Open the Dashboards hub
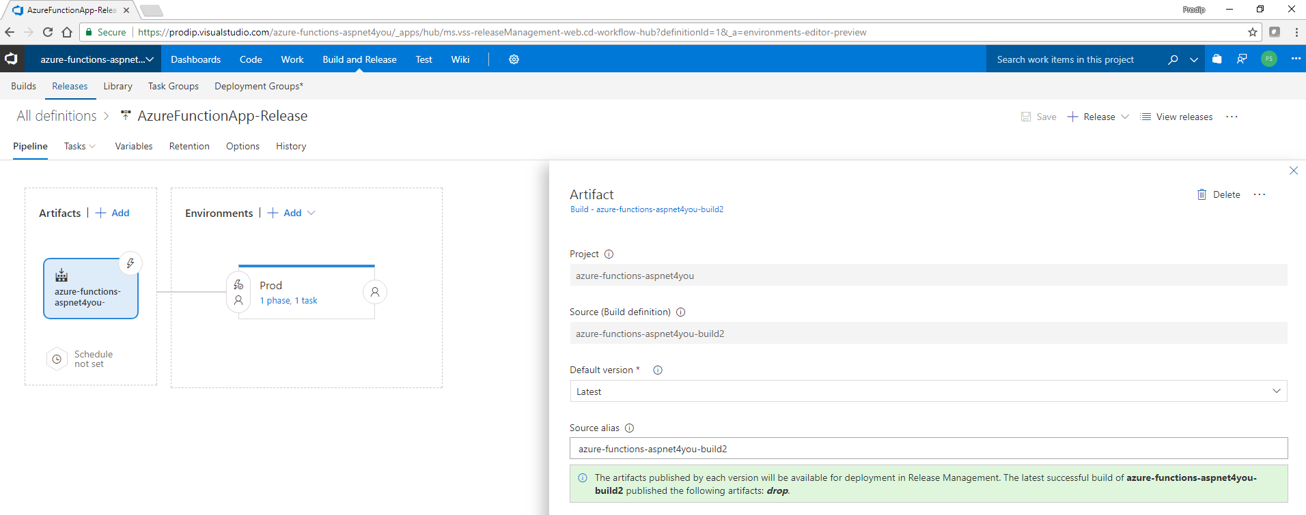 tap(195, 59)
